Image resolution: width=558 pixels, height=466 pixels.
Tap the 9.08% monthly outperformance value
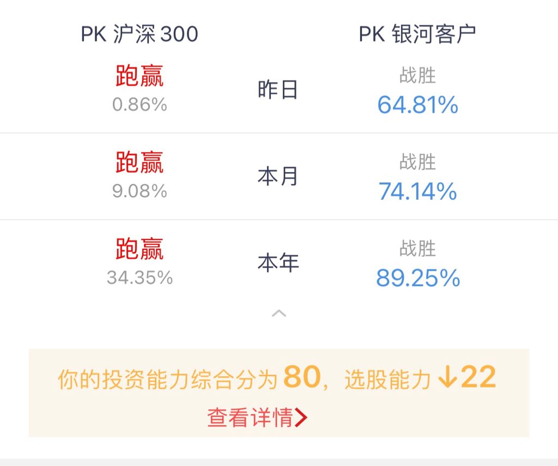coord(139,192)
